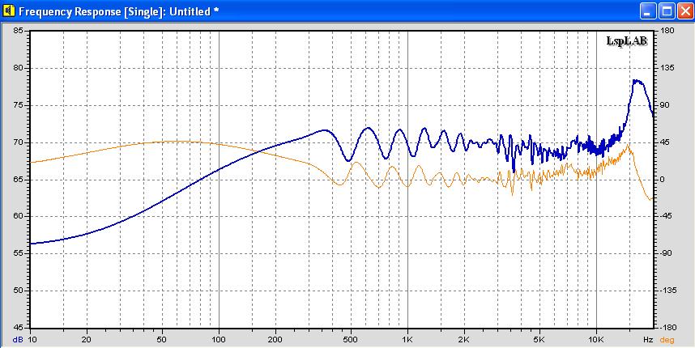Click the 'Hz' frequency unit label

(648, 340)
